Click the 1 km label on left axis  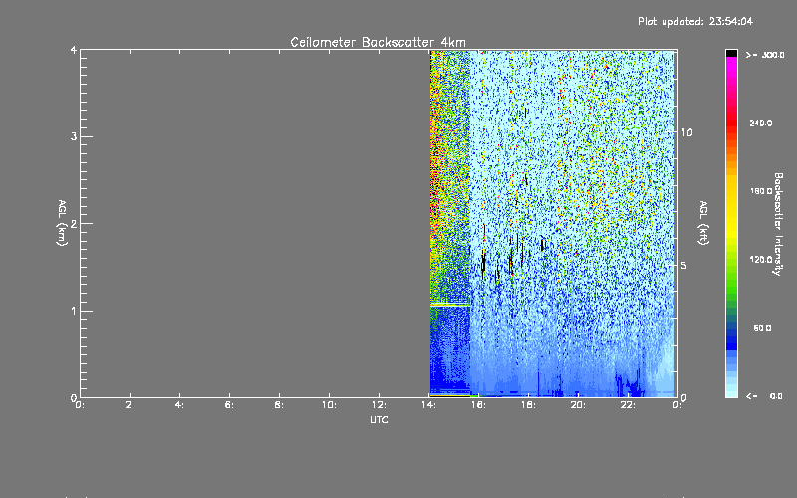[x=74, y=311]
